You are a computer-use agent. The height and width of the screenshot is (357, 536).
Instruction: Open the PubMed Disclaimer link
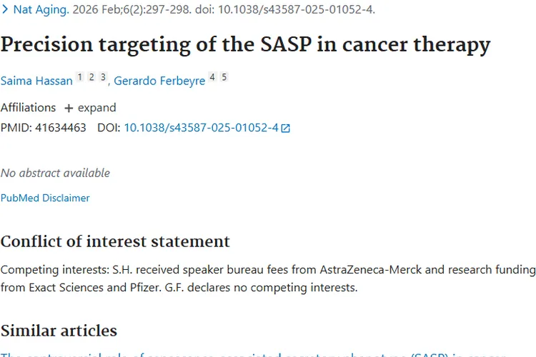pos(45,198)
